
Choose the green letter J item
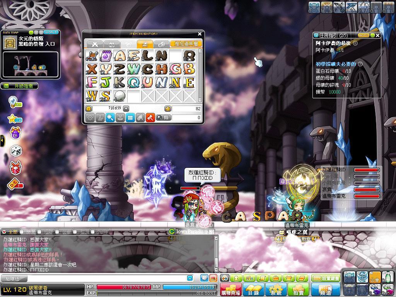[x=106, y=83]
